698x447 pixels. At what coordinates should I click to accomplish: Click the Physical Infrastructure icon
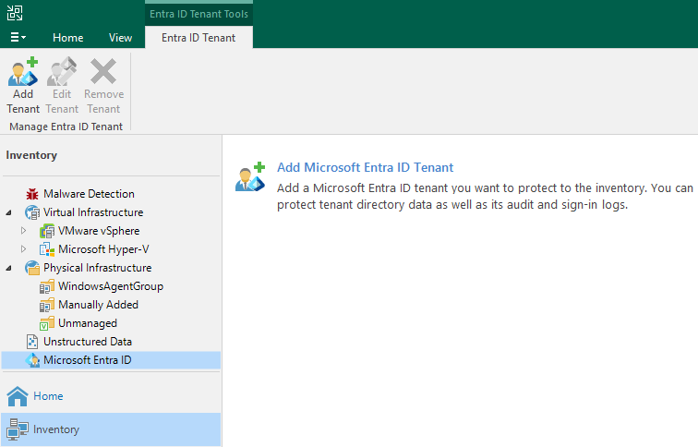click(32, 268)
